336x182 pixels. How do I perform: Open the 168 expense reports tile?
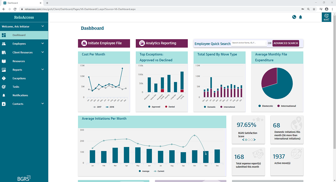point(248,162)
